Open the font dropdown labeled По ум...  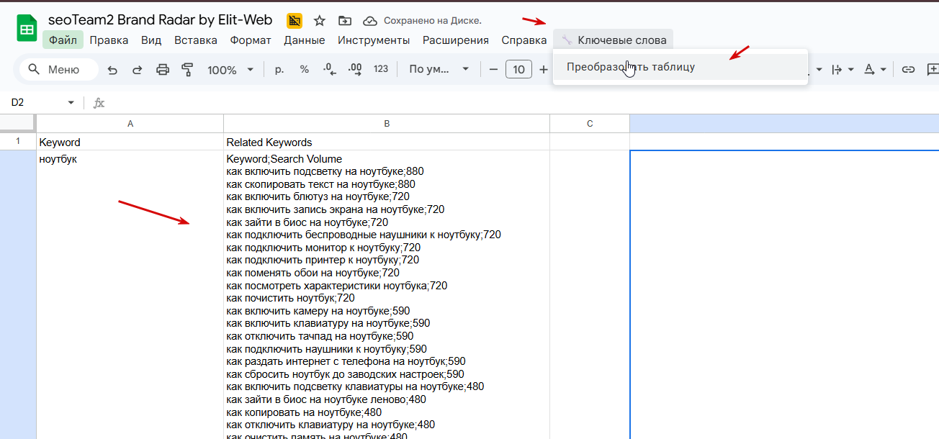coord(439,70)
